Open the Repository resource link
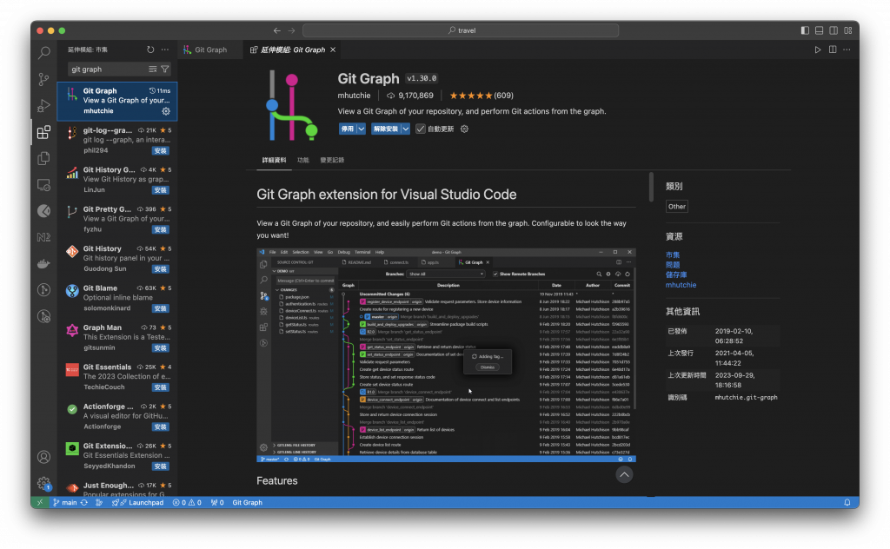890x549 pixels. 676,275
